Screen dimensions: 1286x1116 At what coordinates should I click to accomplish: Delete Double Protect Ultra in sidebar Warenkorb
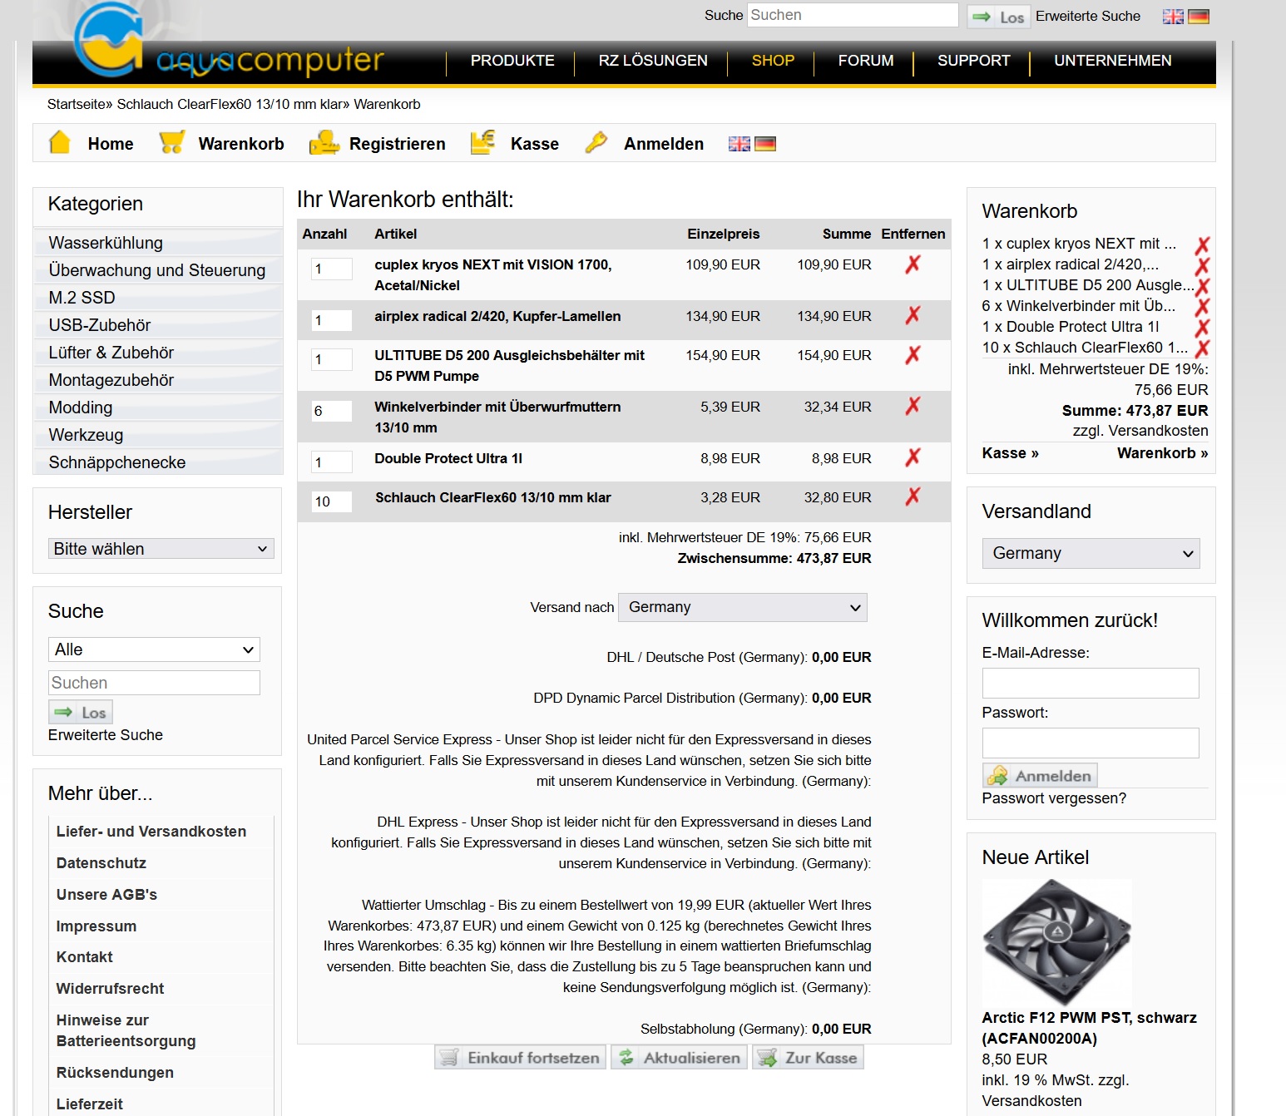pos(1202,328)
